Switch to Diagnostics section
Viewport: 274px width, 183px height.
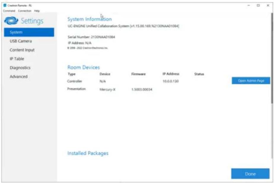click(x=20, y=68)
